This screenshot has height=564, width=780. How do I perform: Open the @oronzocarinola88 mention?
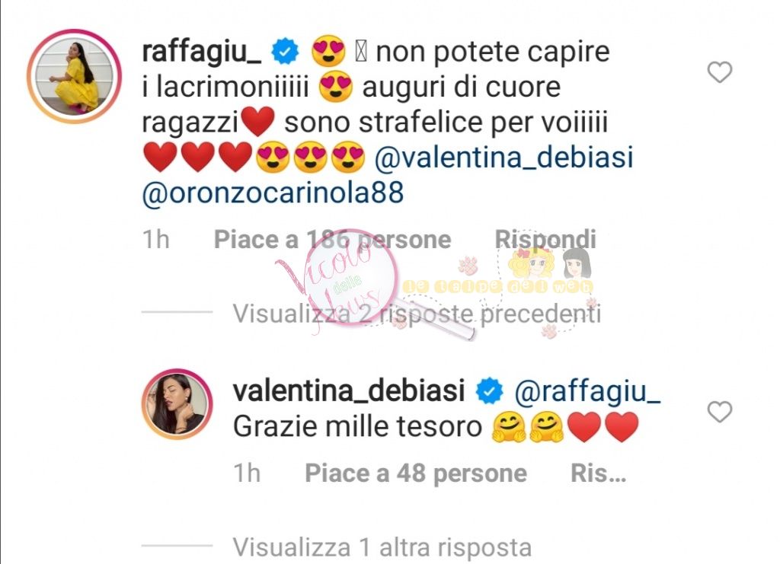tap(273, 193)
